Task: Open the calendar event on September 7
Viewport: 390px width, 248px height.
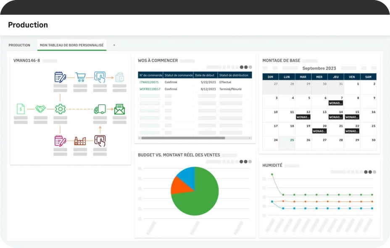Action: tap(335, 103)
